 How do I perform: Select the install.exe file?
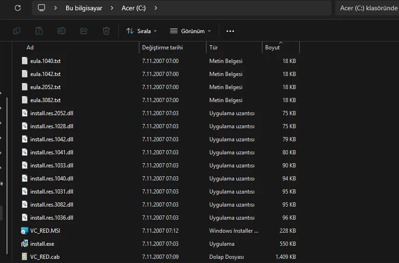tap(42, 244)
